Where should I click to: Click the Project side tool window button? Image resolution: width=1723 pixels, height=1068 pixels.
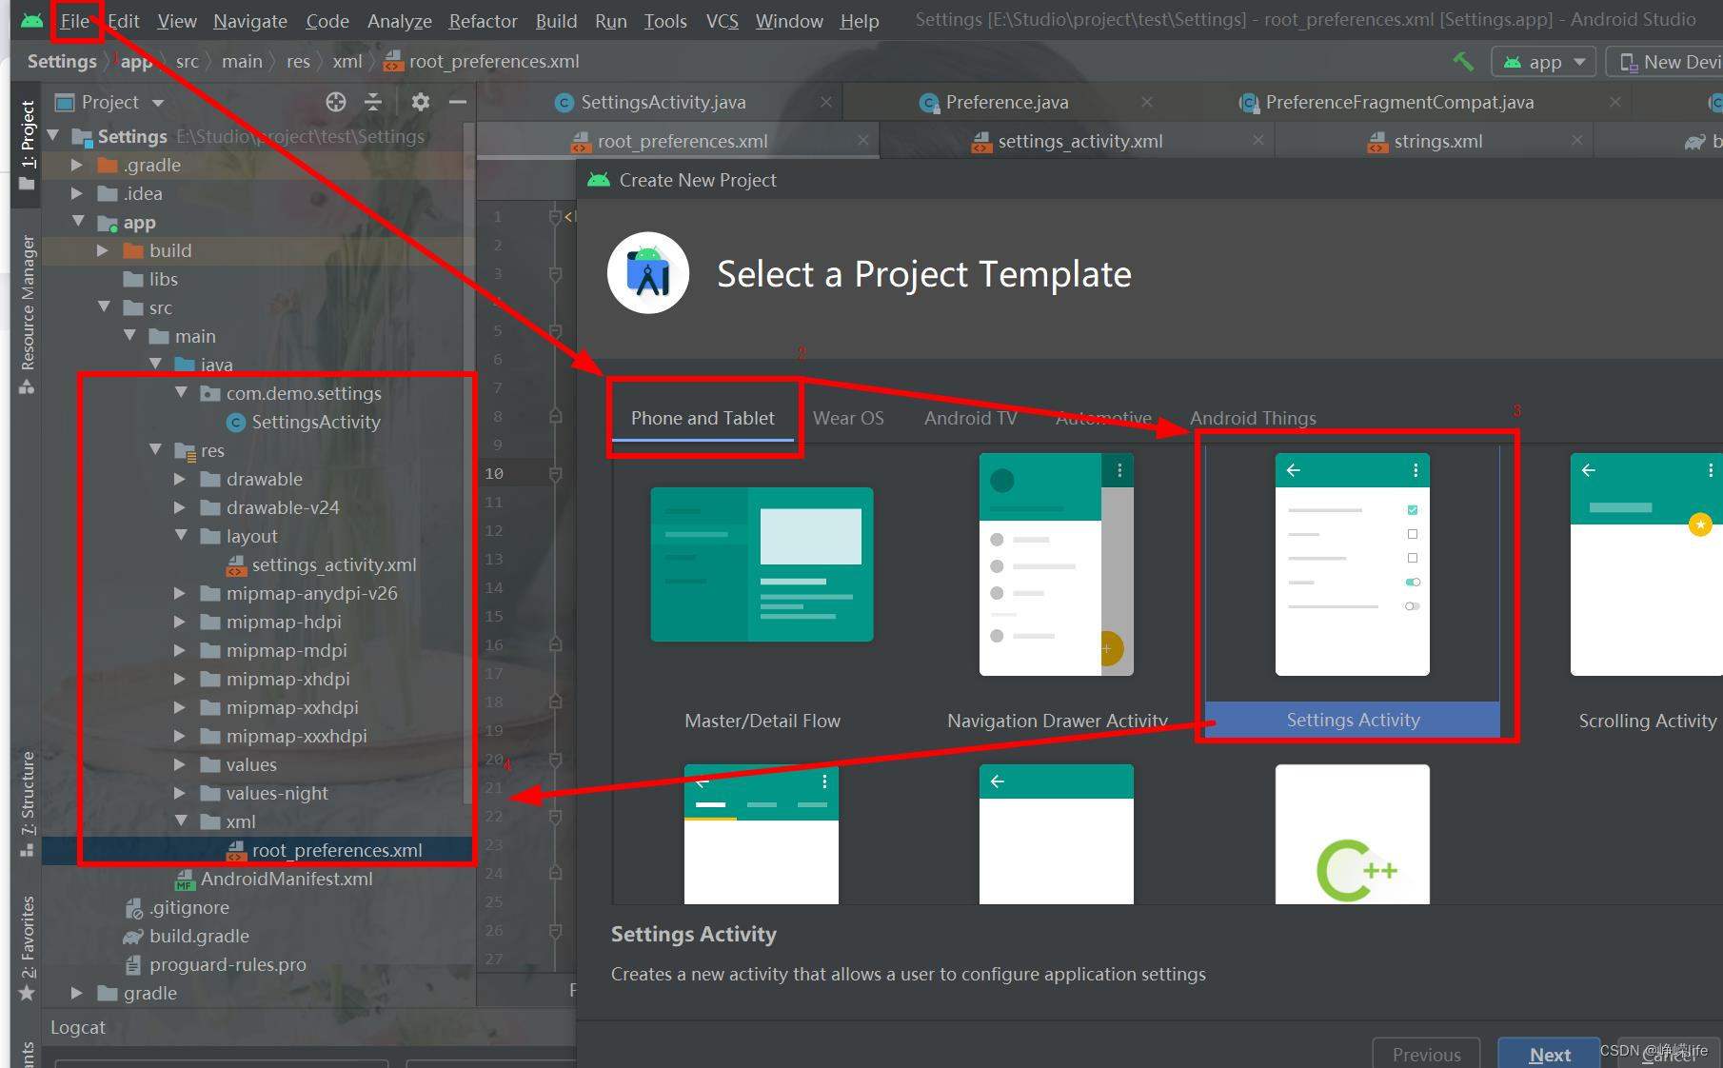click(x=28, y=145)
